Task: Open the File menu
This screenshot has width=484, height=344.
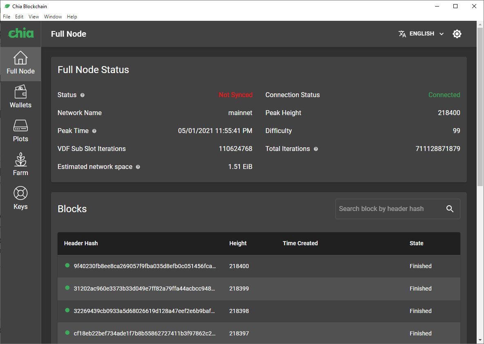Action: coord(7,17)
